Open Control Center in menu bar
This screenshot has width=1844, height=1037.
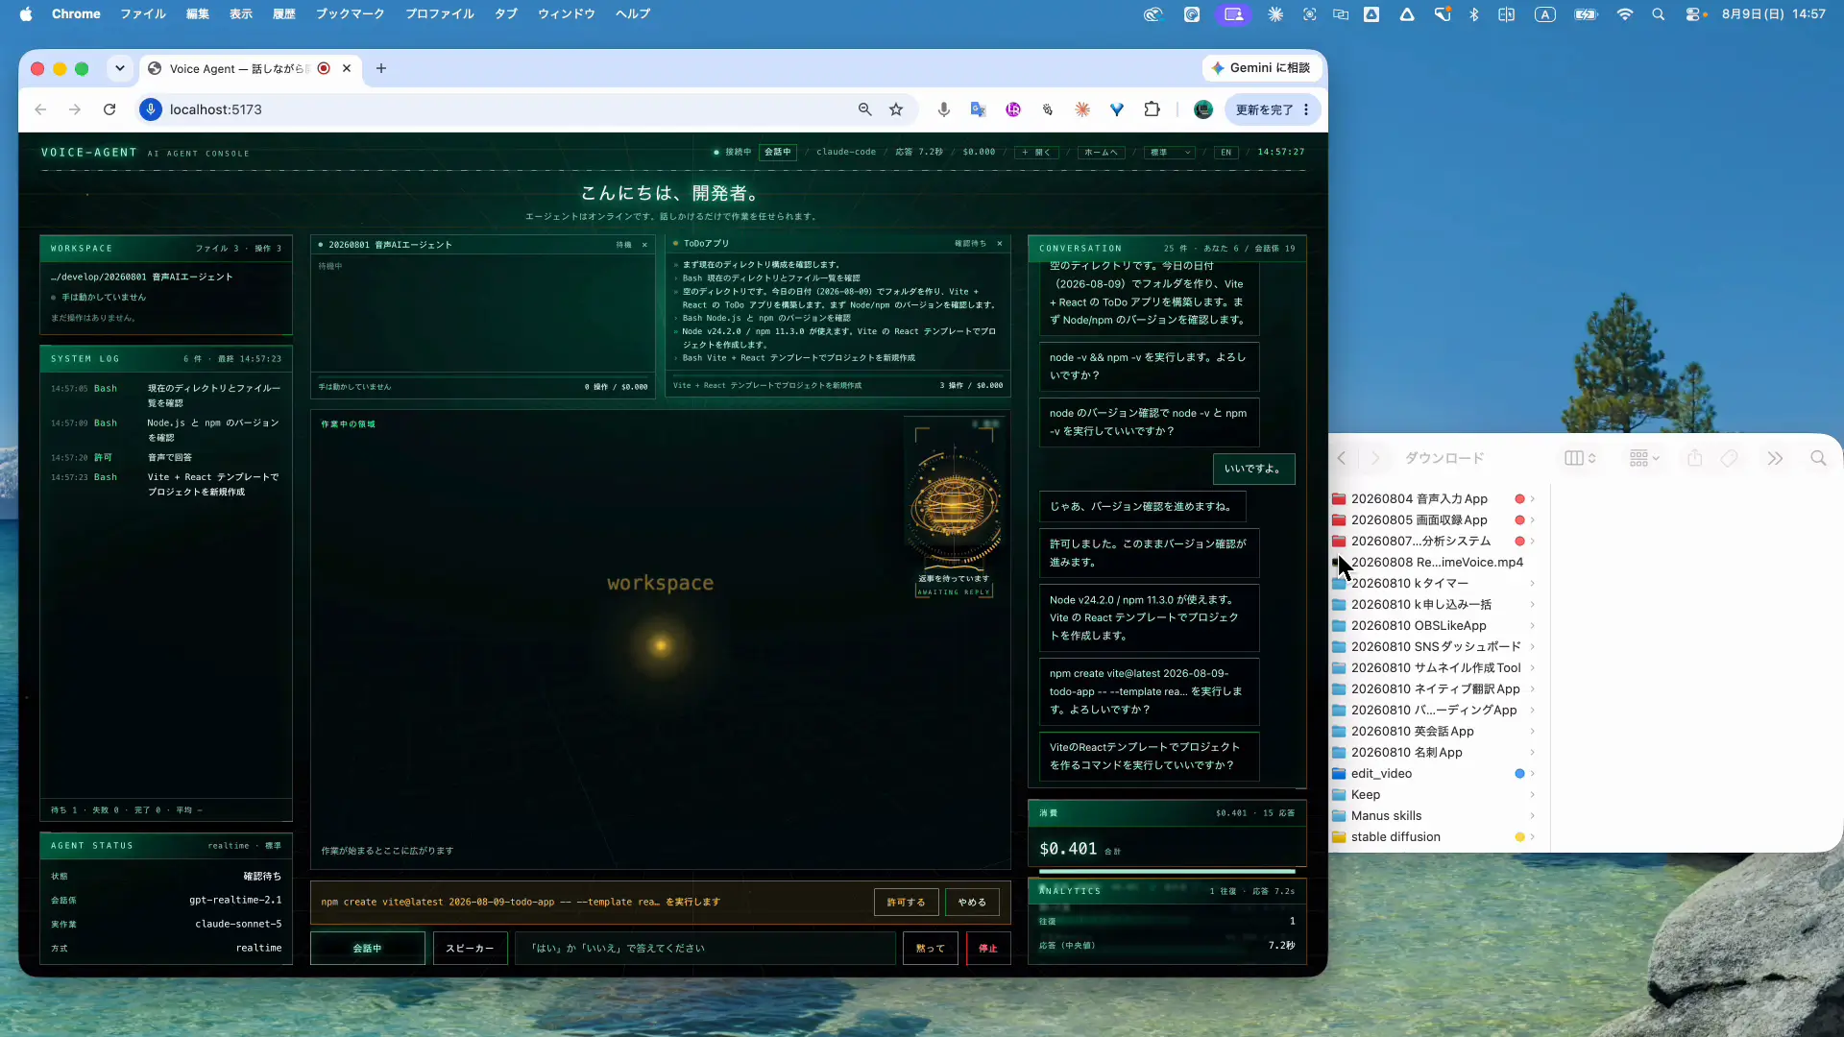(x=1692, y=13)
